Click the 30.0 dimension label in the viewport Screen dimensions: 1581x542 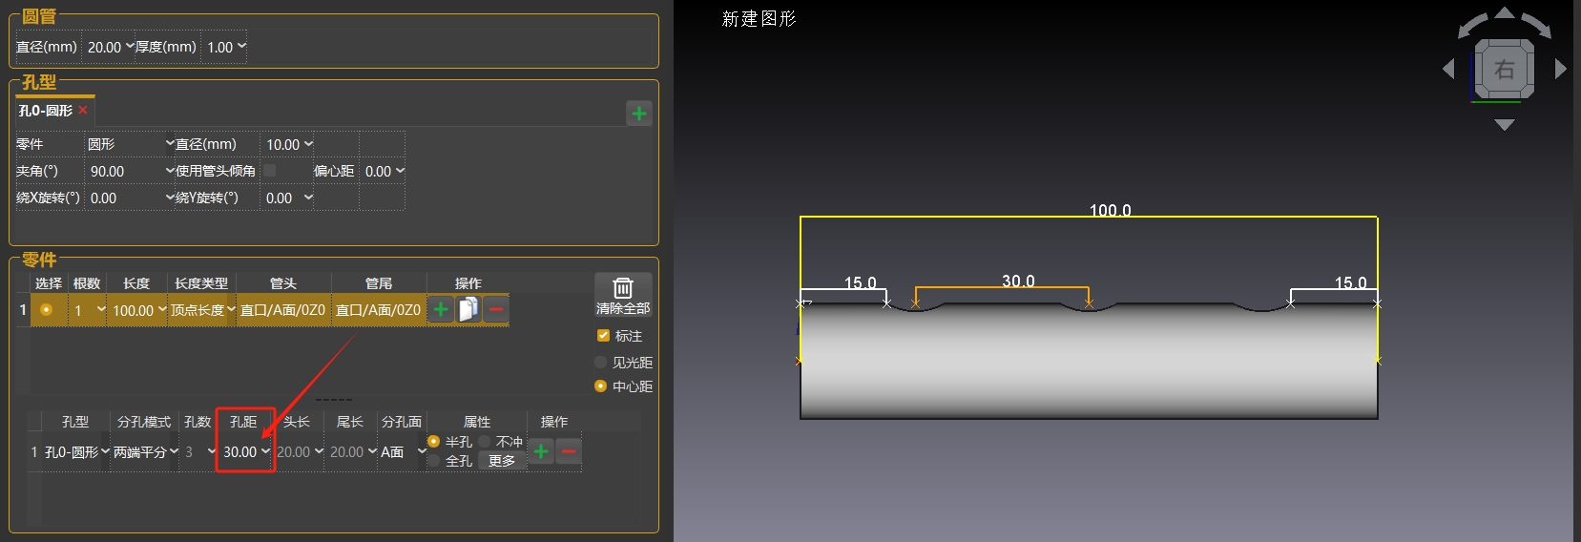tap(1018, 281)
